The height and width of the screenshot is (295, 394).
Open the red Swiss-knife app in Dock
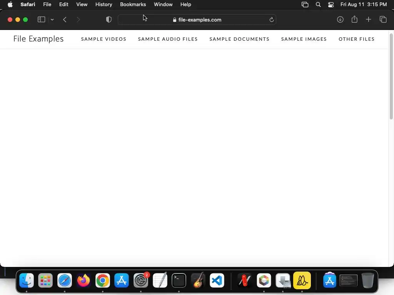click(245, 280)
